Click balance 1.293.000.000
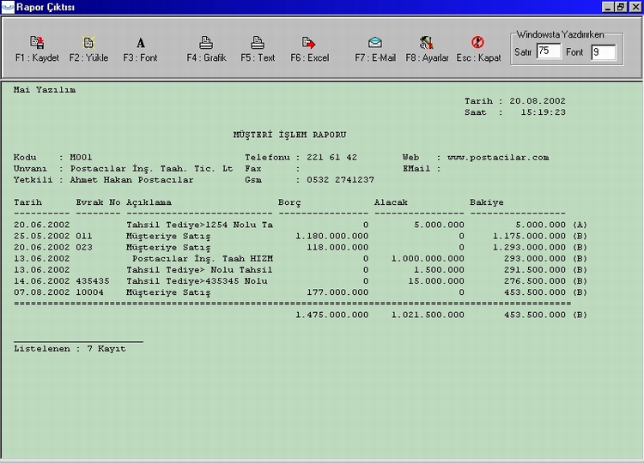The image size is (644, 463). 529,247
